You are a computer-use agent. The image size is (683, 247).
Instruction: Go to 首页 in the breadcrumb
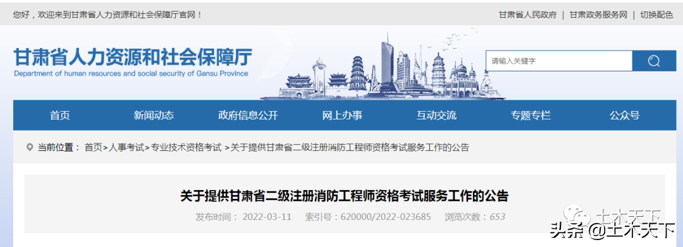[x=93, y=147]
